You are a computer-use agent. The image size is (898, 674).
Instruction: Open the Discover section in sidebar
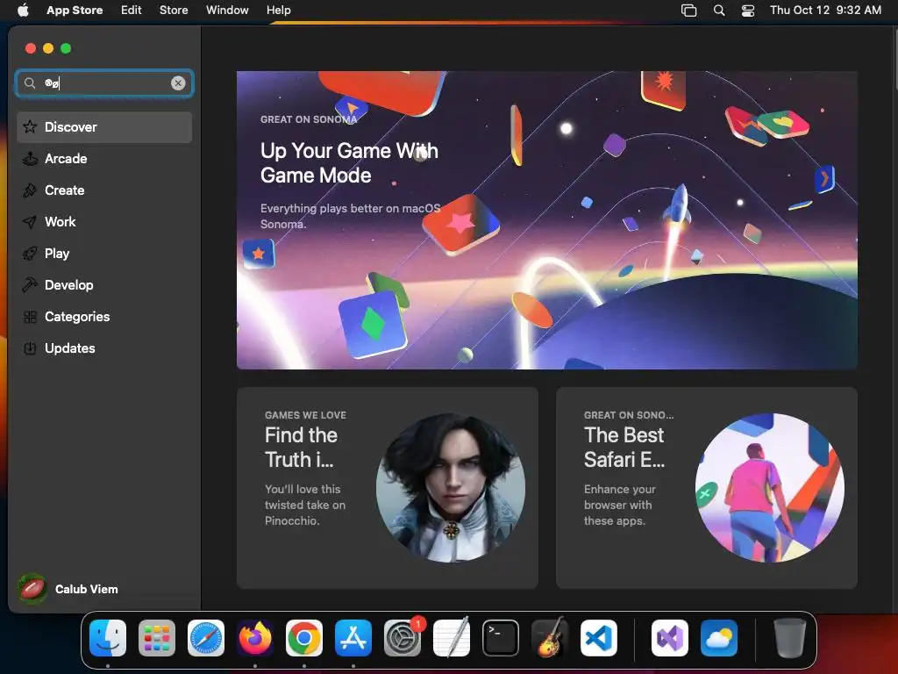pyautogui.click(x=104, y=127)
